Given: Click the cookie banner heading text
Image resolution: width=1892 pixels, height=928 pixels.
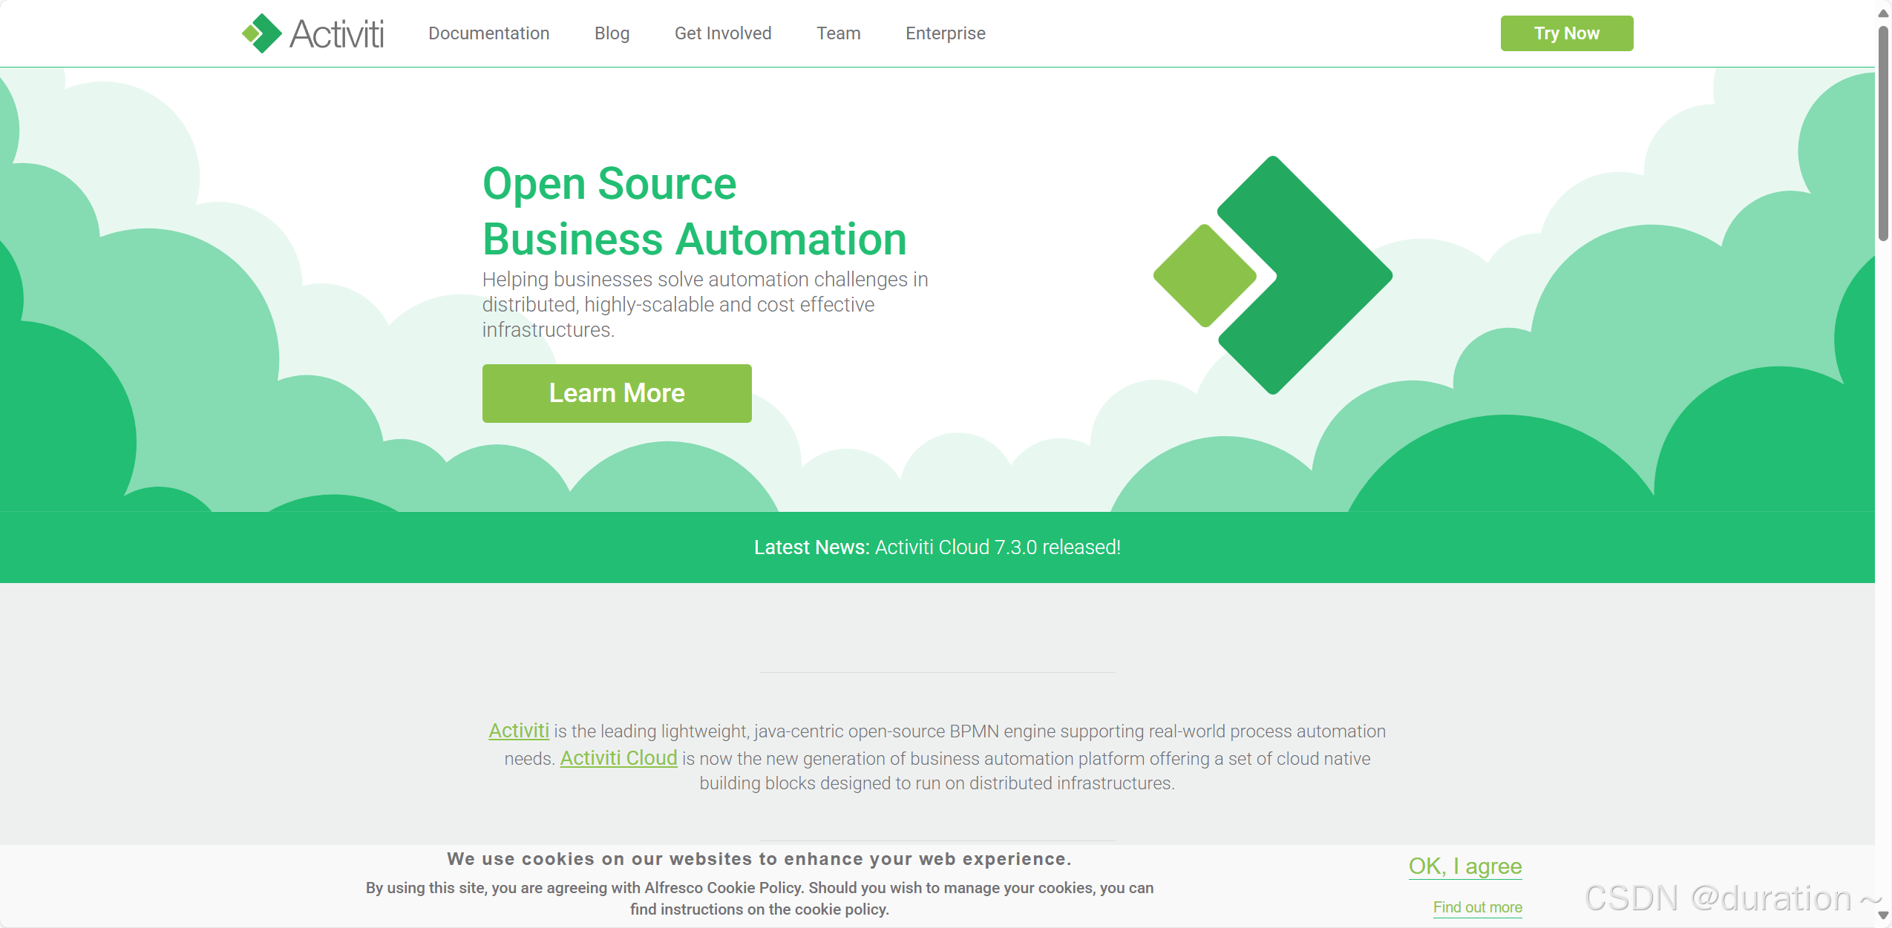Looking at the screenshot, I should (x=759, y=859).
